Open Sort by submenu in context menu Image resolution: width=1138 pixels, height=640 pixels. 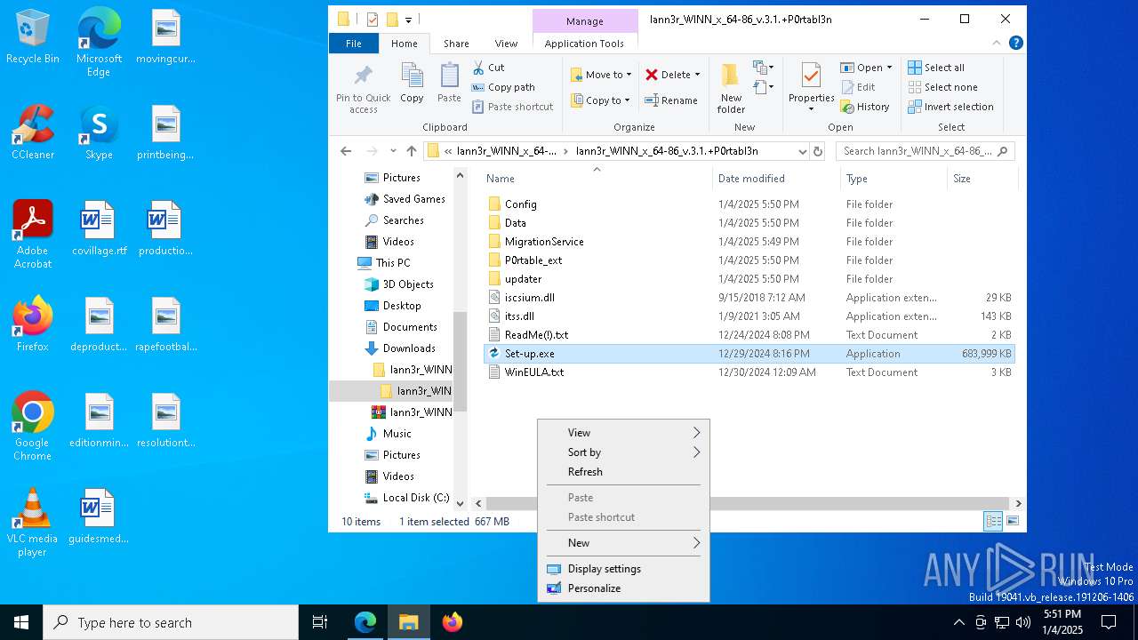point(623,452)
